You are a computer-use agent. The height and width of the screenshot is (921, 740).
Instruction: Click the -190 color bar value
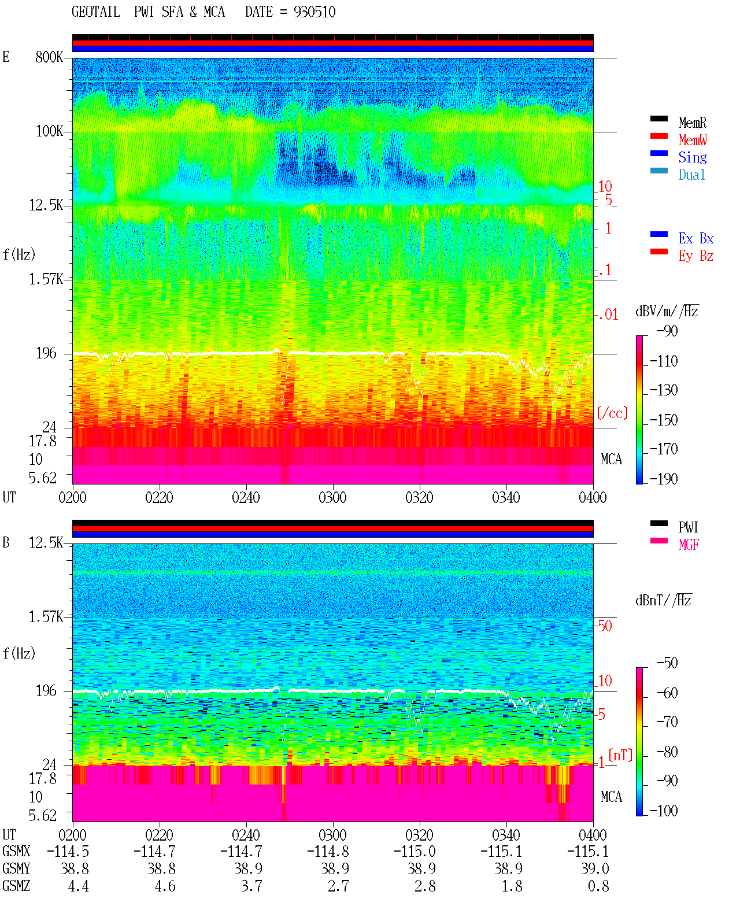coord(664,479)
